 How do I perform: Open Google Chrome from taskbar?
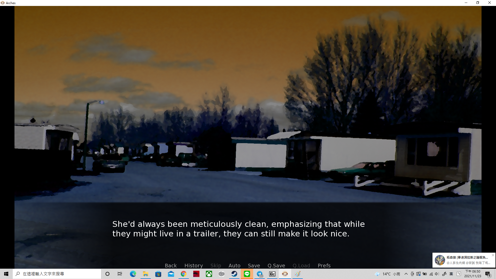pyautogui.click(x=183, y=274)
